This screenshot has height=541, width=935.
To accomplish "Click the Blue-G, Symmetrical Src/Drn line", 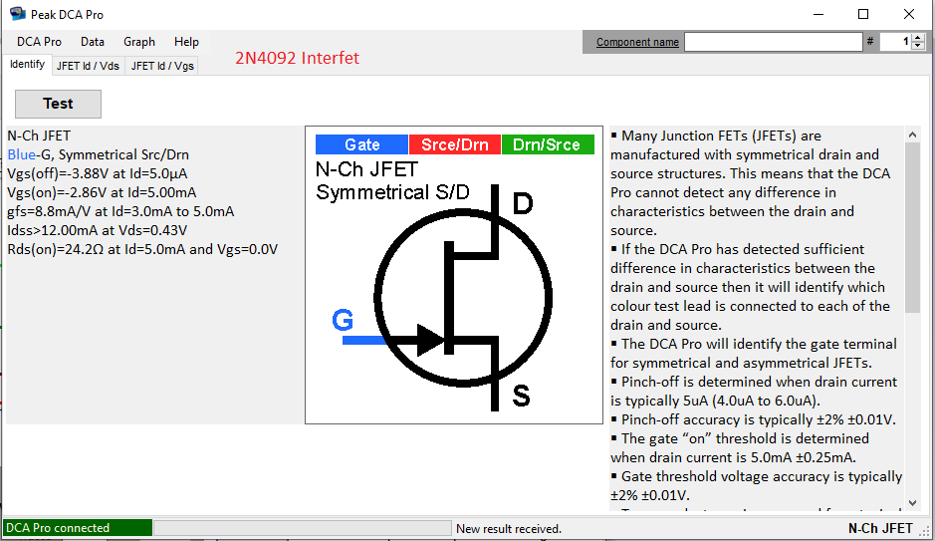I will pos(98,155).
